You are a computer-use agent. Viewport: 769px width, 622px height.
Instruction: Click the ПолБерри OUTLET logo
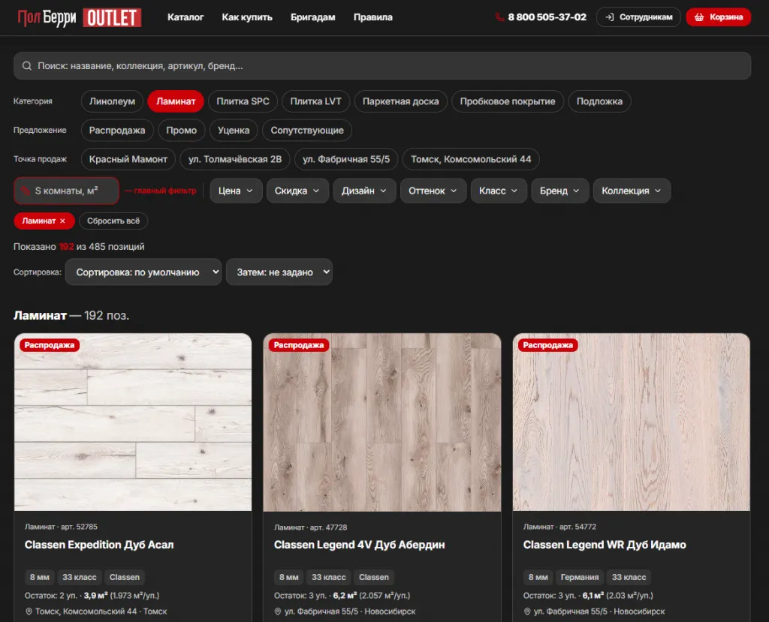click(x=80, y=18)
